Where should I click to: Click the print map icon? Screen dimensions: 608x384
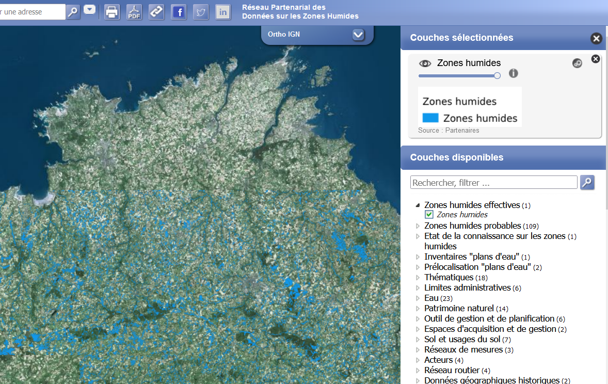[x=112, y=11]
